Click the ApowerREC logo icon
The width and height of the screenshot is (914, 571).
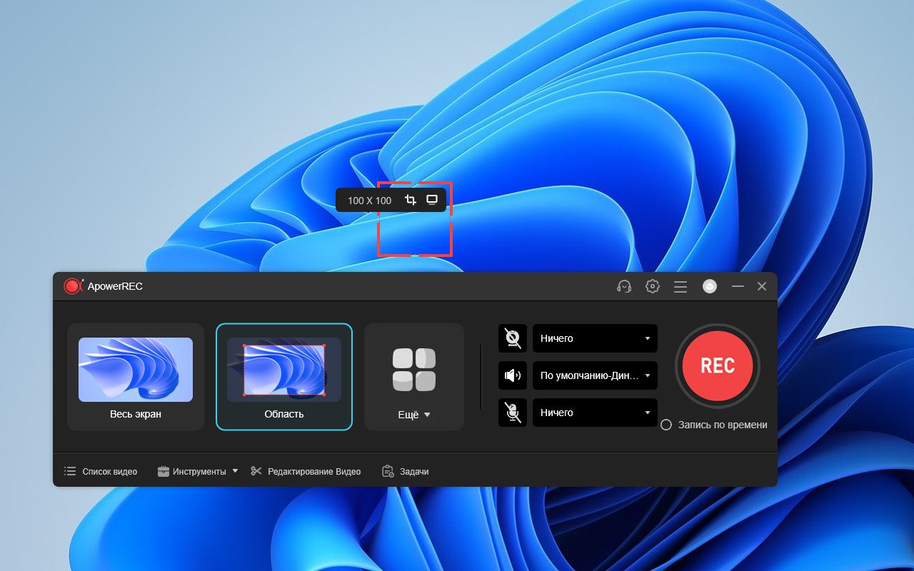73,286
